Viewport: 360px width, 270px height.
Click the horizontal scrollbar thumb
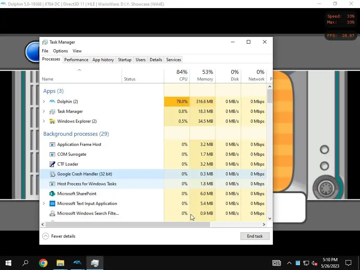point(128,225)
